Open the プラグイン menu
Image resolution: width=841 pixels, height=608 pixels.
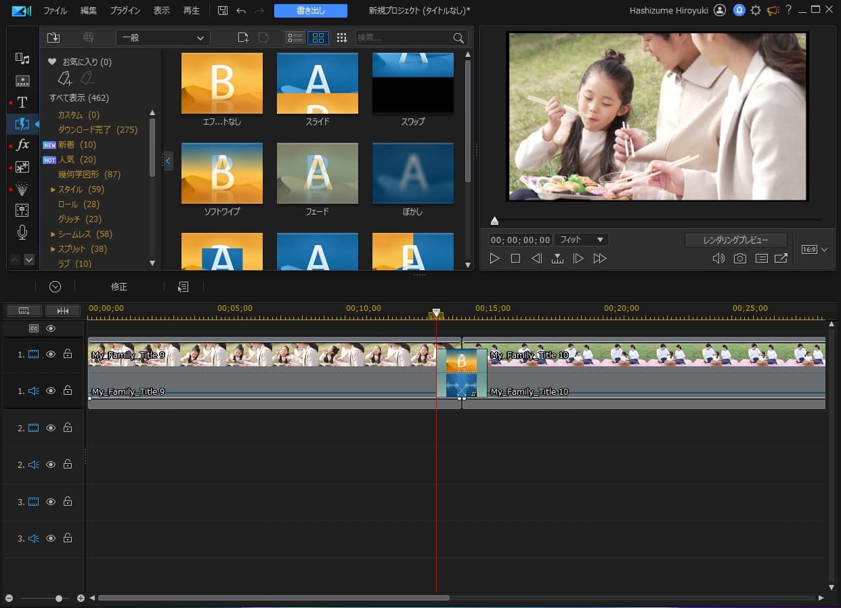tap(125, 11)
